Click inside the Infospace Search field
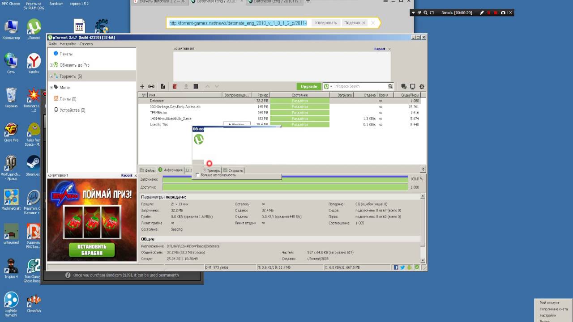The width and height of the screenshot is (573, 322). [x=359, y=86]
